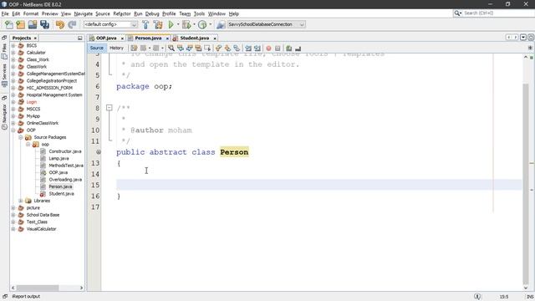Expand the Calculator project node

13,53
